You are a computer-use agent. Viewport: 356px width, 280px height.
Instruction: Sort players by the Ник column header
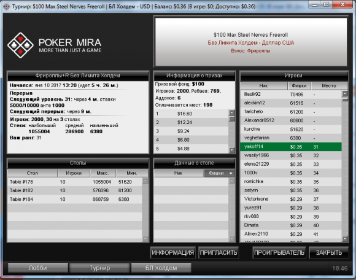coord(263,86)
